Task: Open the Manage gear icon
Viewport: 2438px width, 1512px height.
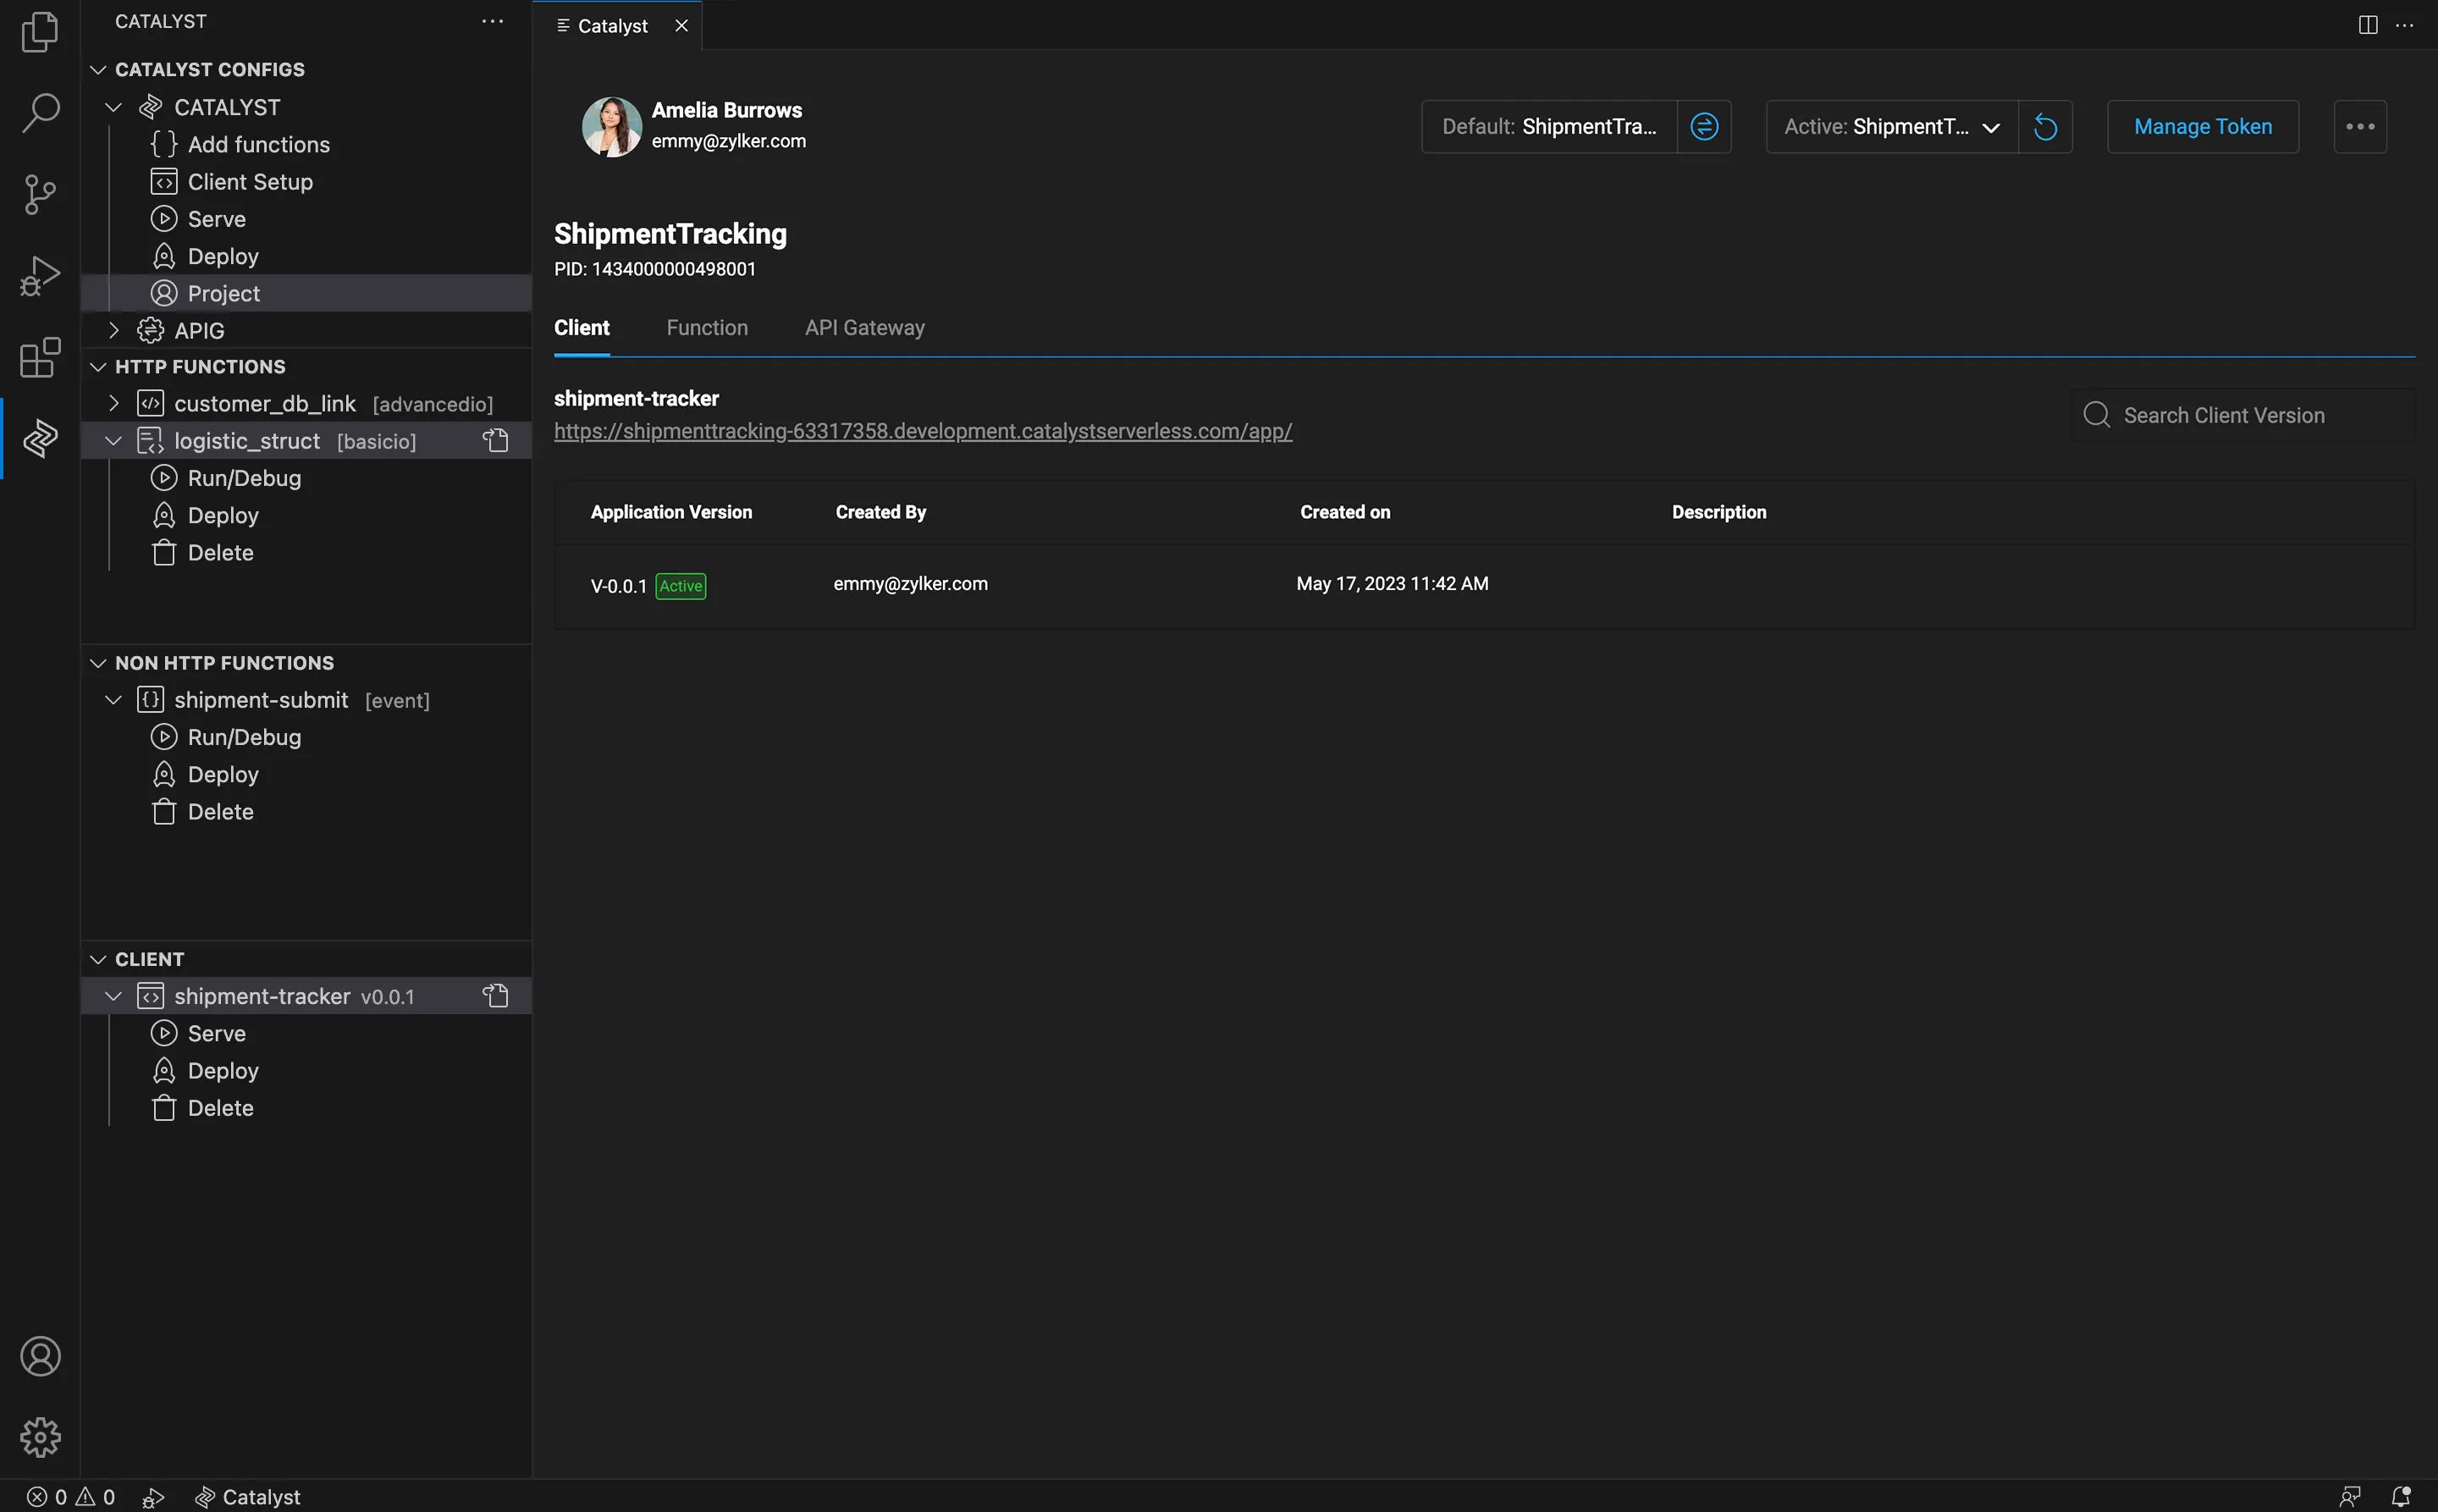Action: point(40,1437)
